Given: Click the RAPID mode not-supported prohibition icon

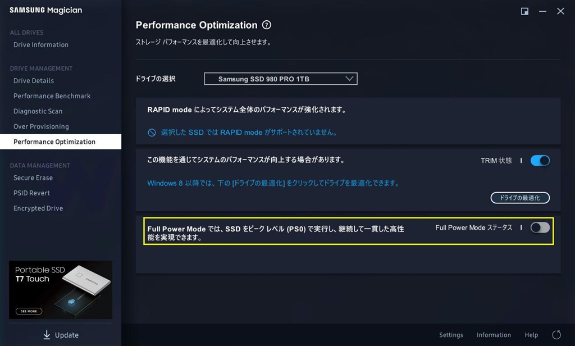Looking at the screenshot, I should 152,133.
